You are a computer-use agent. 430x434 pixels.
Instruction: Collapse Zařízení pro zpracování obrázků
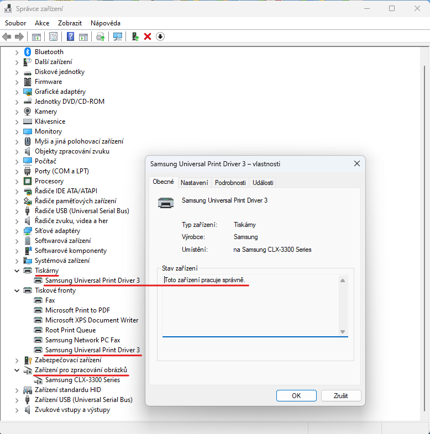coord(17,370)
